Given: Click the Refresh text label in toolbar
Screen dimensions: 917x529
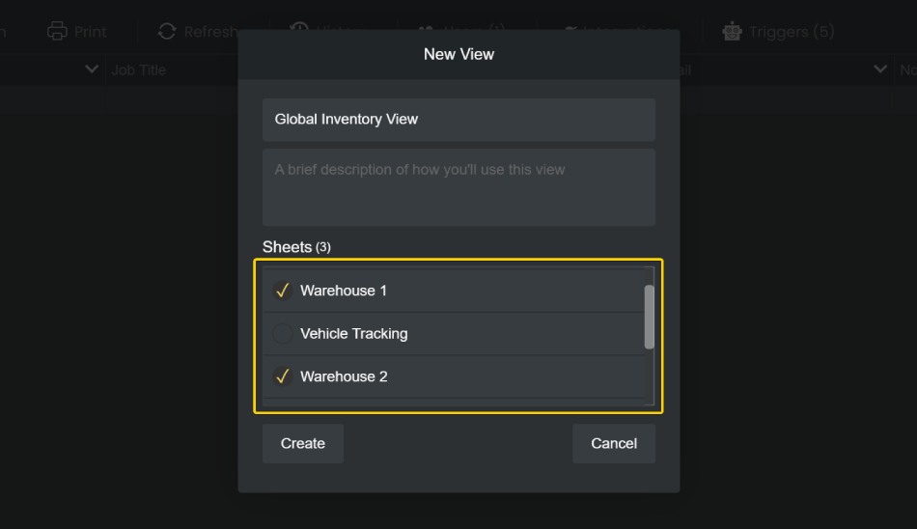Looking at the screenshot, I should click(212, 31).
